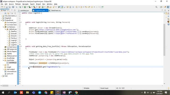Click the Back navigation yellow arrow
The height and width of the screenshot is (95, 170).
coord(92,7)
